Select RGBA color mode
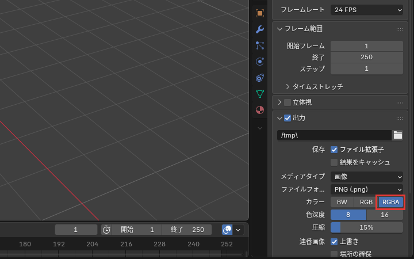The height and width of the screenshot is (259, 414). (391, 202)
